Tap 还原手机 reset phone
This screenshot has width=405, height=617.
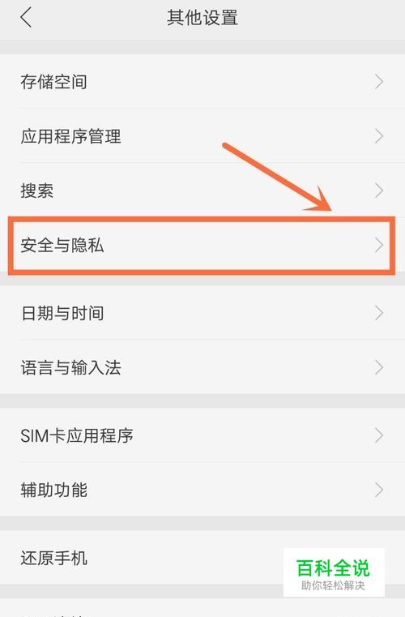(202, 558)
